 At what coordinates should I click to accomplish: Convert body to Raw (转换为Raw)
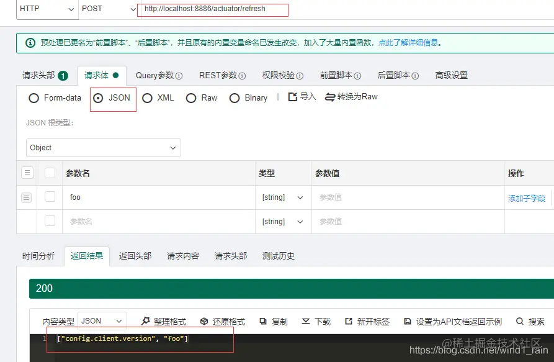351,98
